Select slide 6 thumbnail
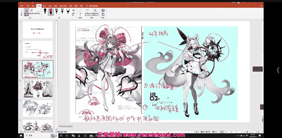 [38, 125]
